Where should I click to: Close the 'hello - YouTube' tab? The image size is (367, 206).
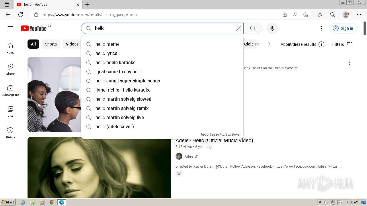(78, 5)
